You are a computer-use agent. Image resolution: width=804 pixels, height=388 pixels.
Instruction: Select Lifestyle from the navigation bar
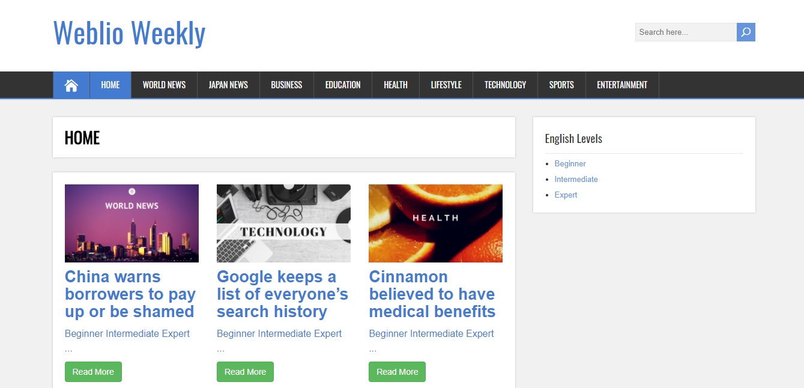(446, 85)
